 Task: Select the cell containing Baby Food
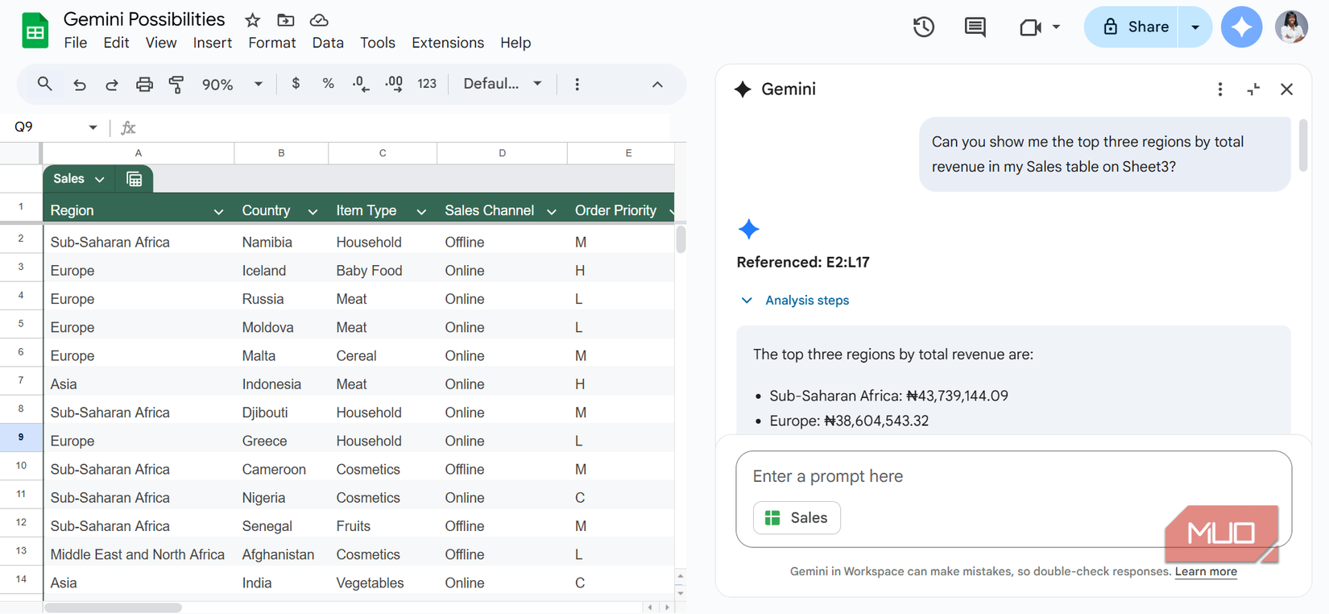[x=383, y=271]
